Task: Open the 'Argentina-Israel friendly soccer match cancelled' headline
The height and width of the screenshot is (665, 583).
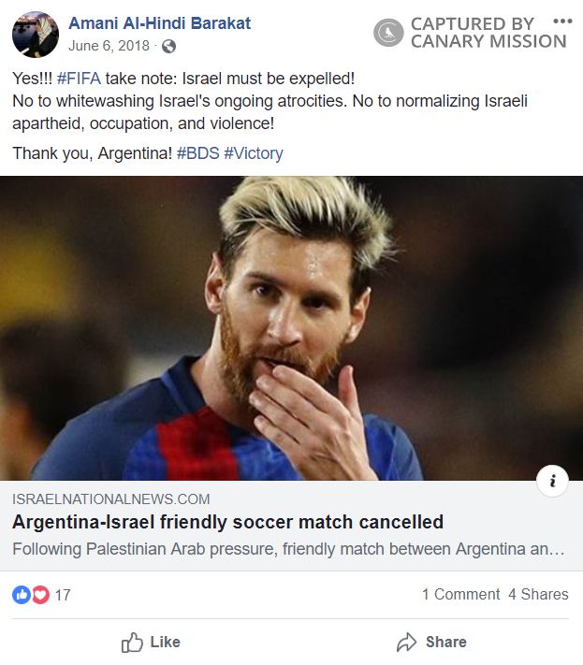Action: tap(227, 522)
